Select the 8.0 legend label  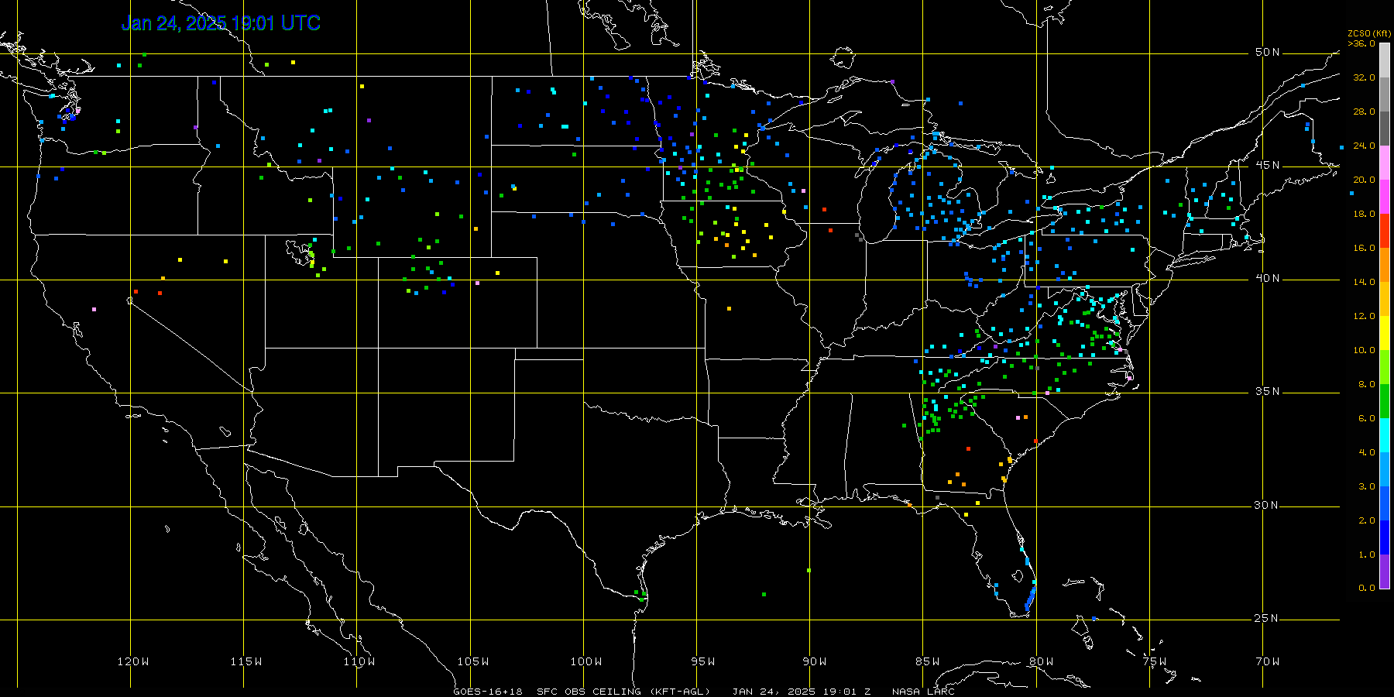[x=1367, y=384]
